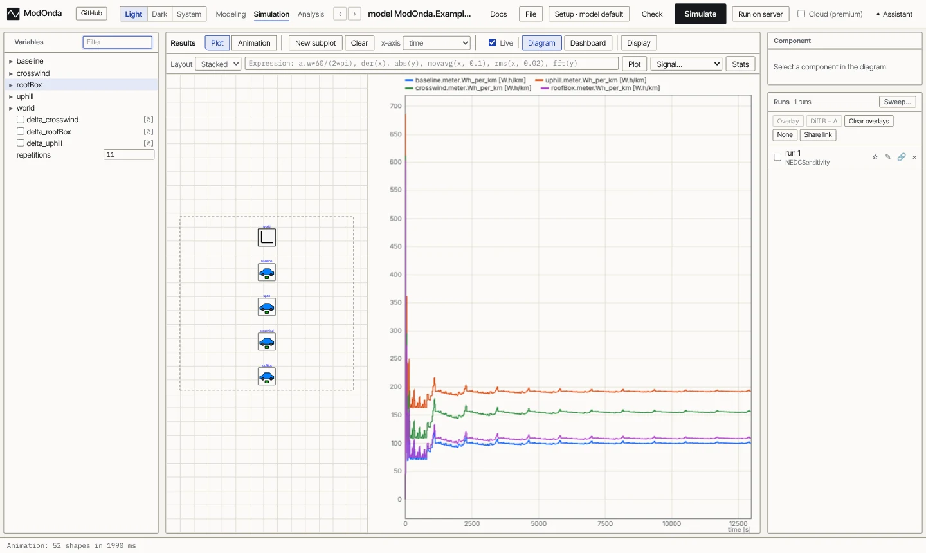
Task: Click the Simulate button
Action: point(700,14)
